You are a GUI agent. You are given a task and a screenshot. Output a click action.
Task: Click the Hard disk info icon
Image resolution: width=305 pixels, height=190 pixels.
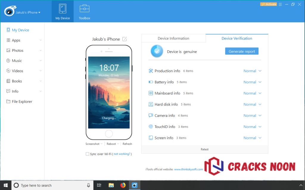click(x=151, y=104)
